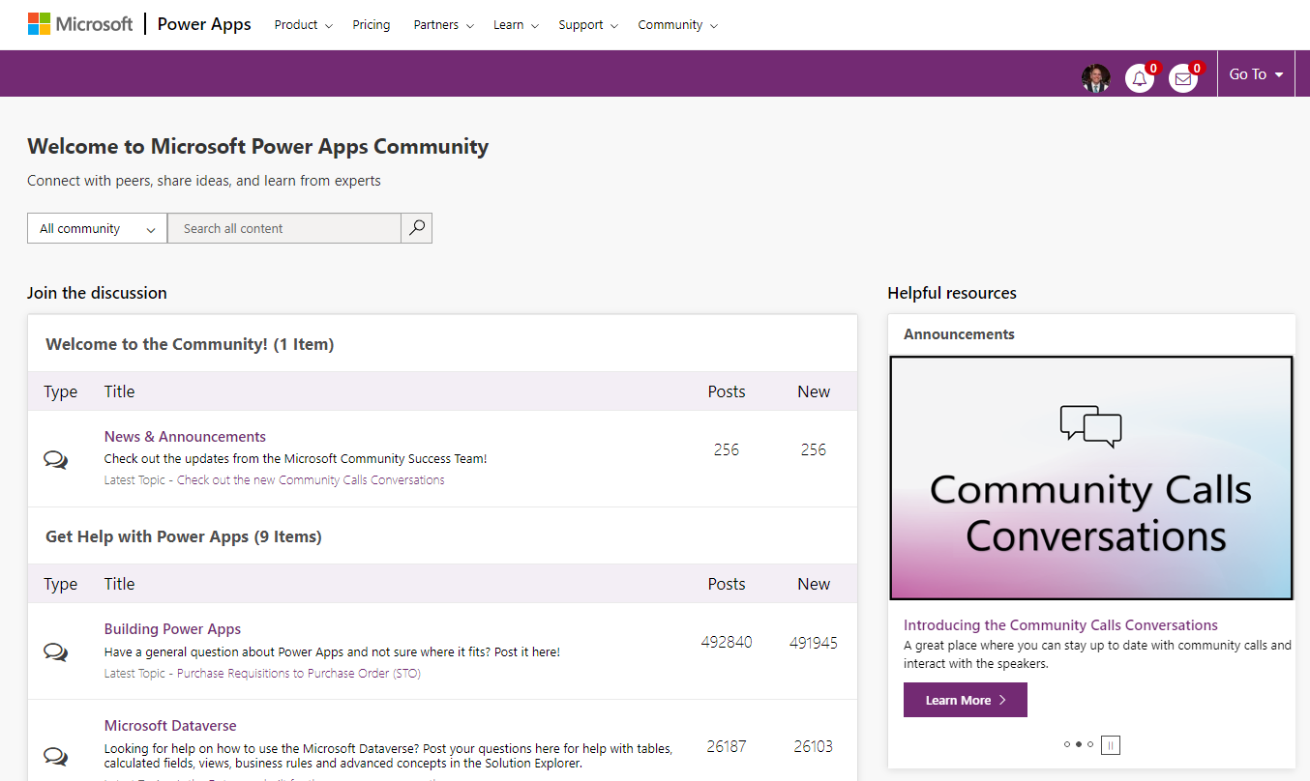Click the Microsoft logo
The width and height of the screenshot is (1310, 781).
pos(80,24)
